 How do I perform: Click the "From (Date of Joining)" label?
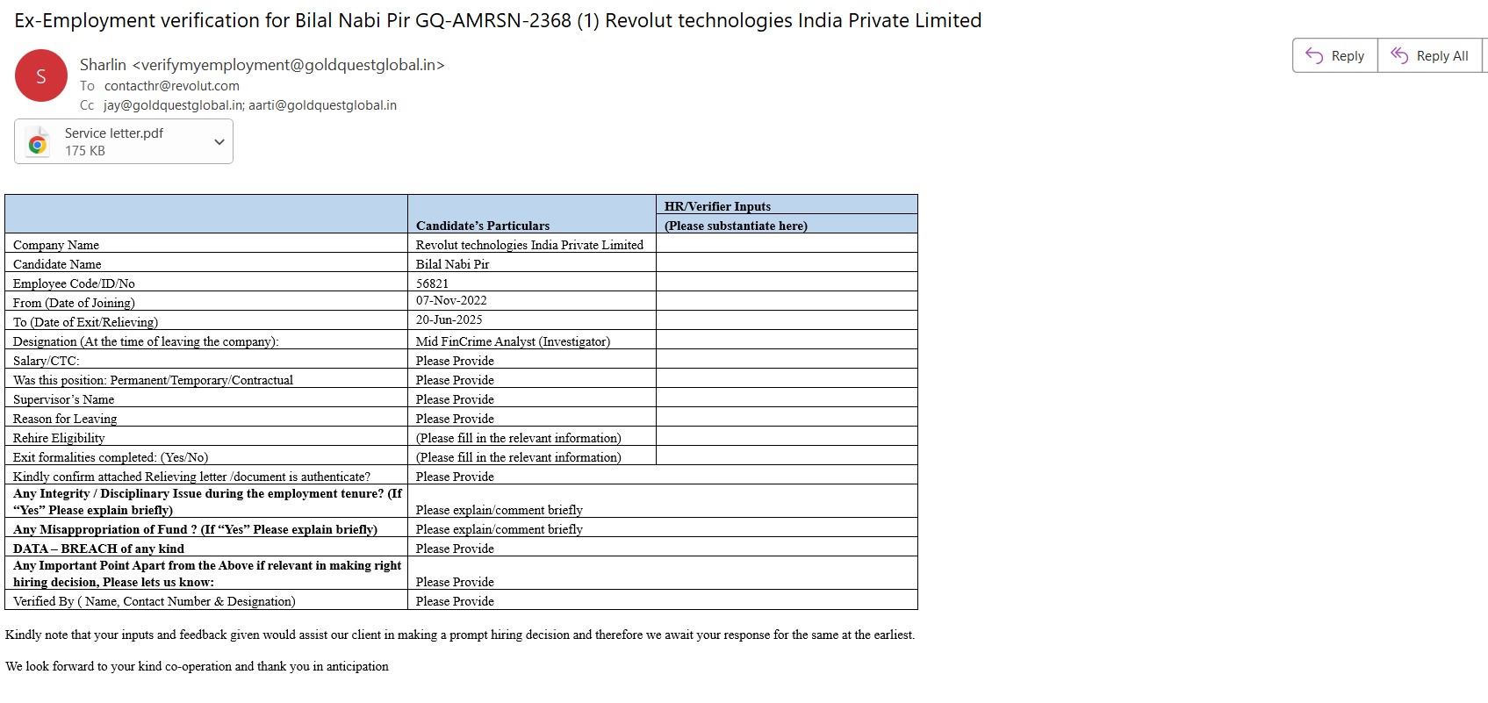[74, 303]
